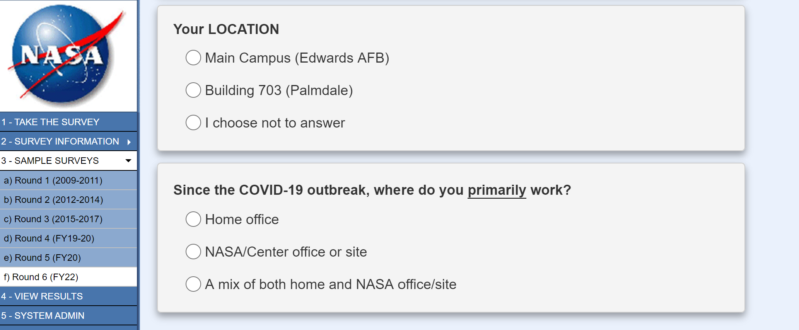Collapse Sample Surveys dropdown arrow
This screenshot has height=330, width=799.
(128, 161)
